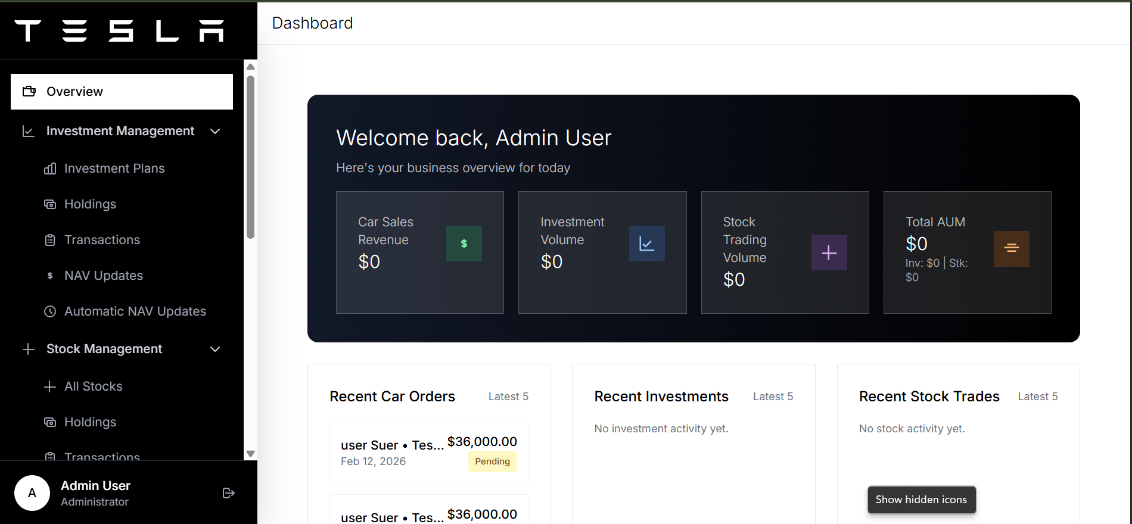The width and height of the screenshot is (1132, 524).
Task: Click the logout icon beside Admin User
Action: 228,493
